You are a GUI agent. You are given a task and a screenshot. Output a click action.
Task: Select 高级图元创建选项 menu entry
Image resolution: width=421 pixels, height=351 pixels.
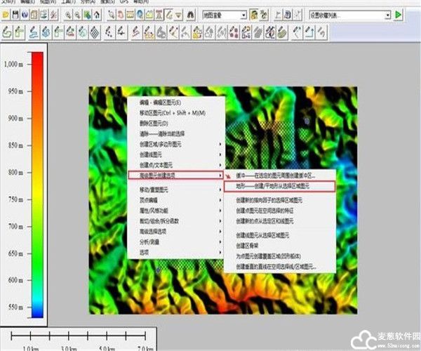pos(176,175)
